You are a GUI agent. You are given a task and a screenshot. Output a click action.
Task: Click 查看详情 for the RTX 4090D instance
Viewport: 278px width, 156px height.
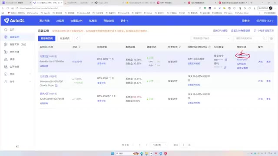[x=101, y=101]
